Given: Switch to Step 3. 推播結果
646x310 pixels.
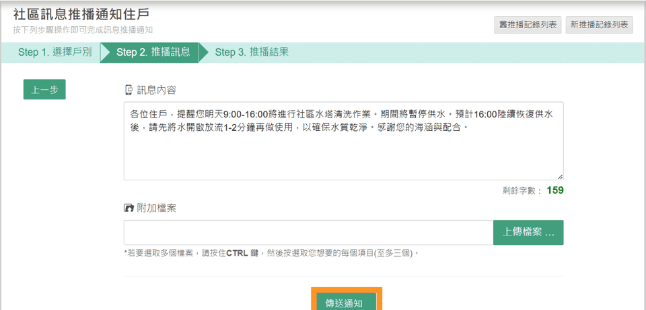Looking at the screenshot, I should click(252, 52).
